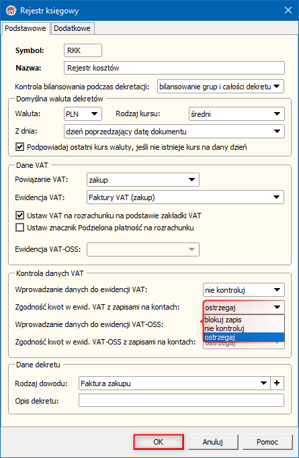The width and height of the screenshot is (299, 458).
Task: Uncheck Ustaw VAT na rozrachunku checkbox
Action: pos(20,216)
